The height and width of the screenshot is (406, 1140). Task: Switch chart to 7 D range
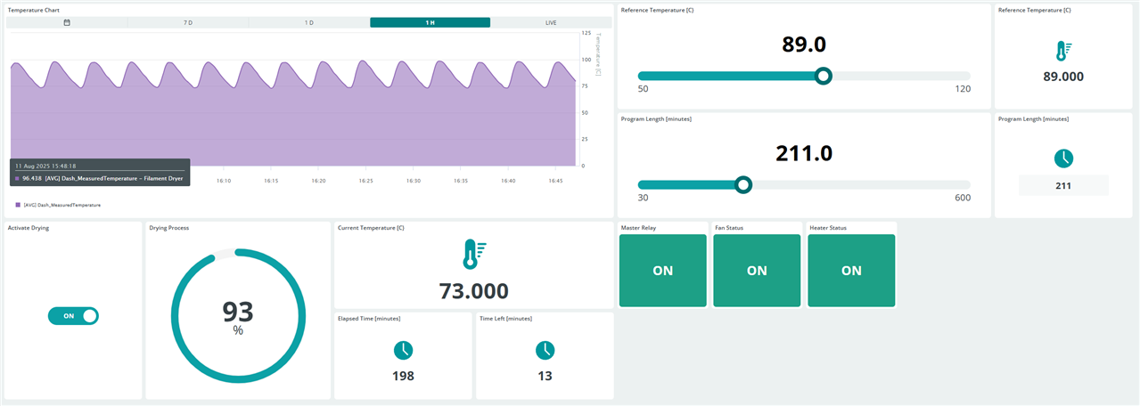188,22
